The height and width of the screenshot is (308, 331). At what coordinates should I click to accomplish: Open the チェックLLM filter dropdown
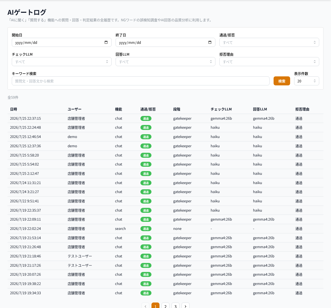[x=62, y=62]
